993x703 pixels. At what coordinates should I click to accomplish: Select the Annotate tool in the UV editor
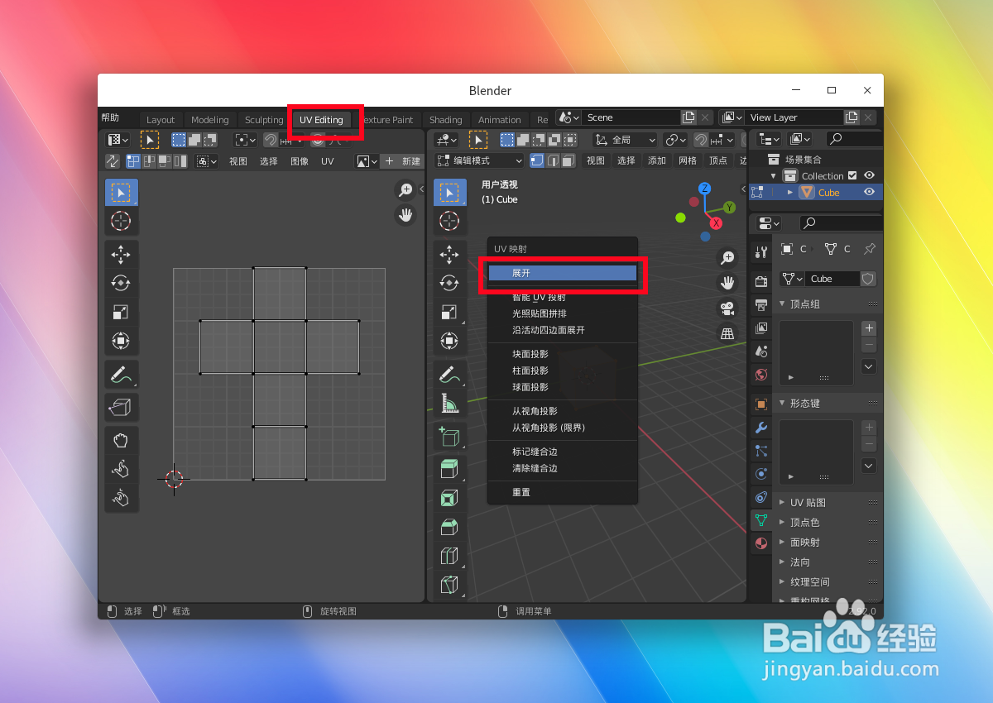[x=121, y=375]
